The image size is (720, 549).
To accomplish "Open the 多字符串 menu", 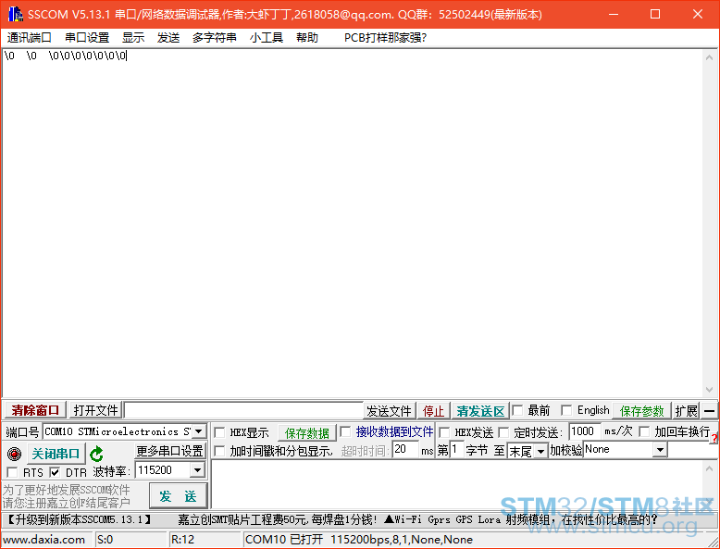I will tap(214, 38).
